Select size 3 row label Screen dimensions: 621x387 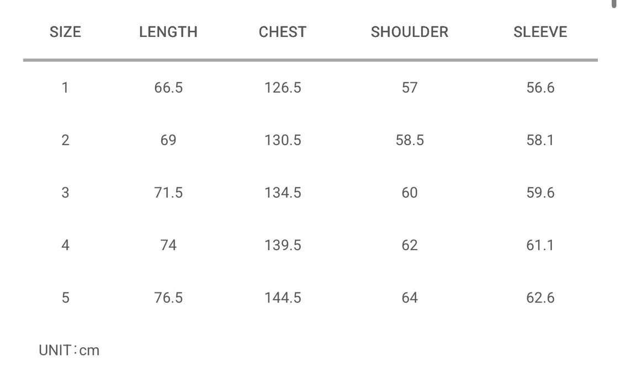click(65, 193)
